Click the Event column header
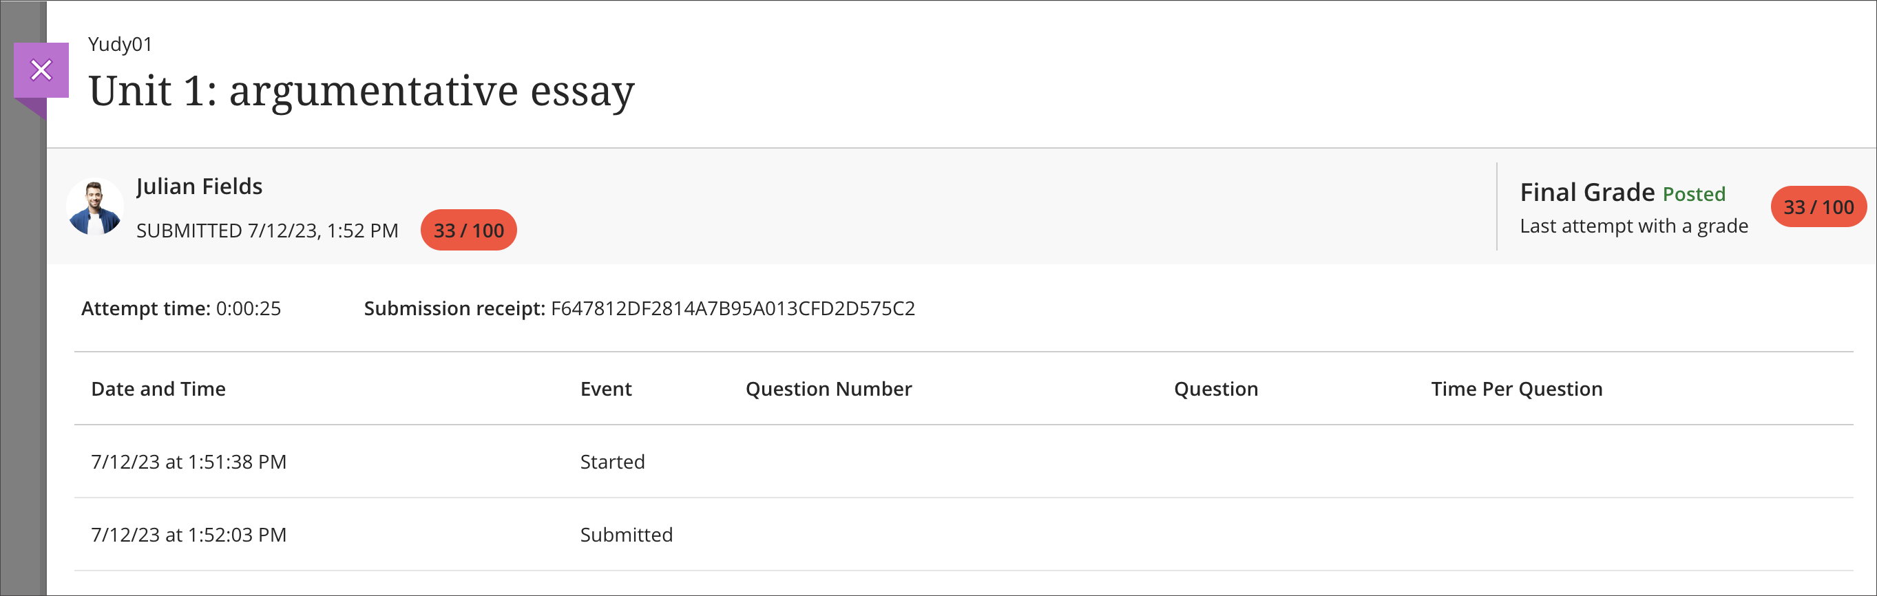This screenshot has width=1877, height=596. click(x=605, y=389)
